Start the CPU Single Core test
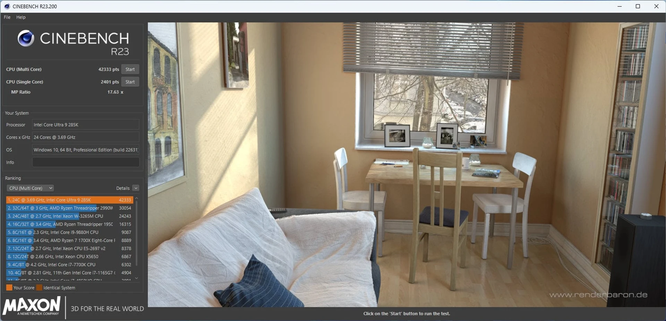This screenshot has width=666, height=321. click(130, 82)
